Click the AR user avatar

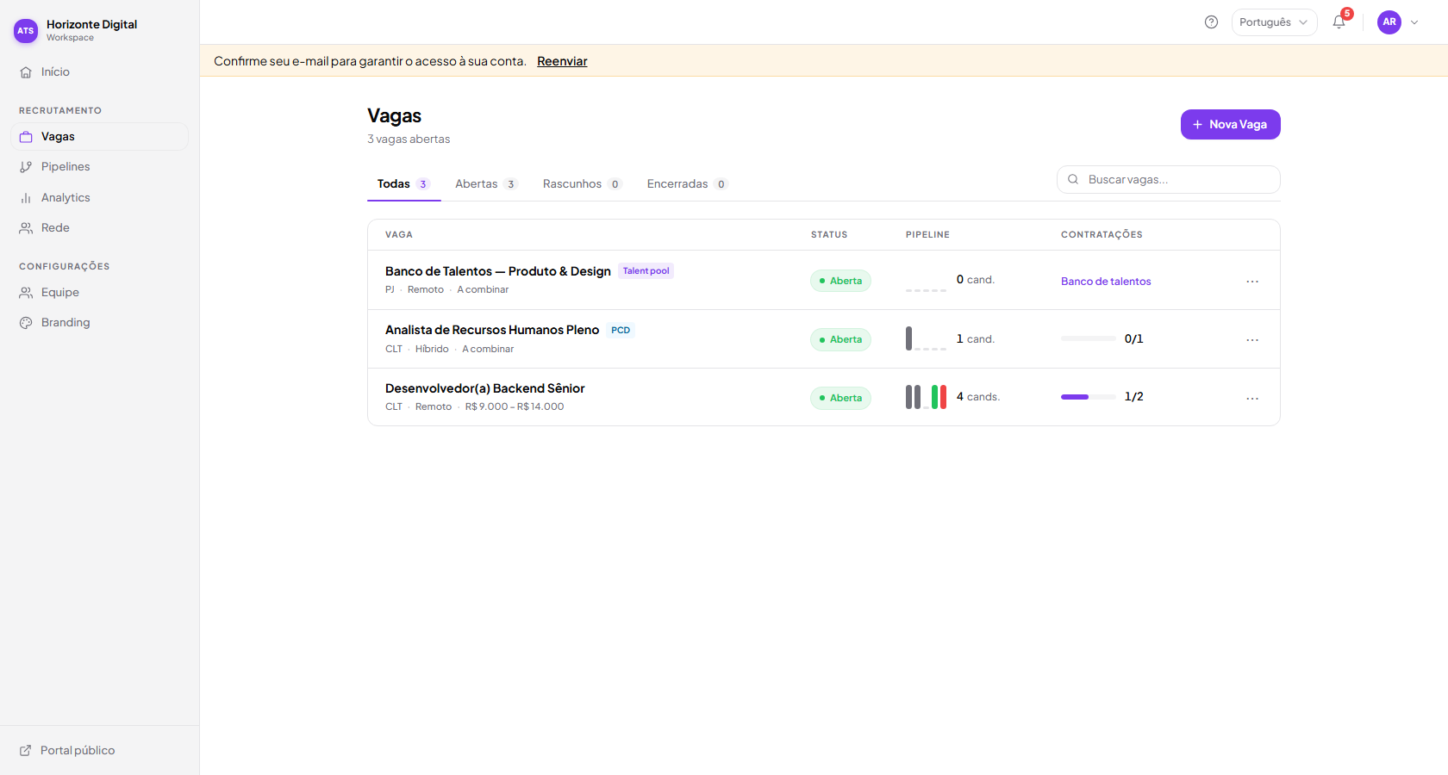(1389, 22)
